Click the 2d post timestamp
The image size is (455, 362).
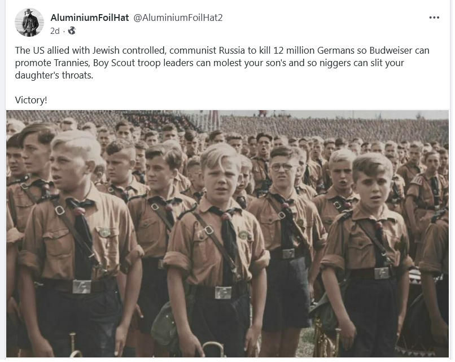click(55, 30)
